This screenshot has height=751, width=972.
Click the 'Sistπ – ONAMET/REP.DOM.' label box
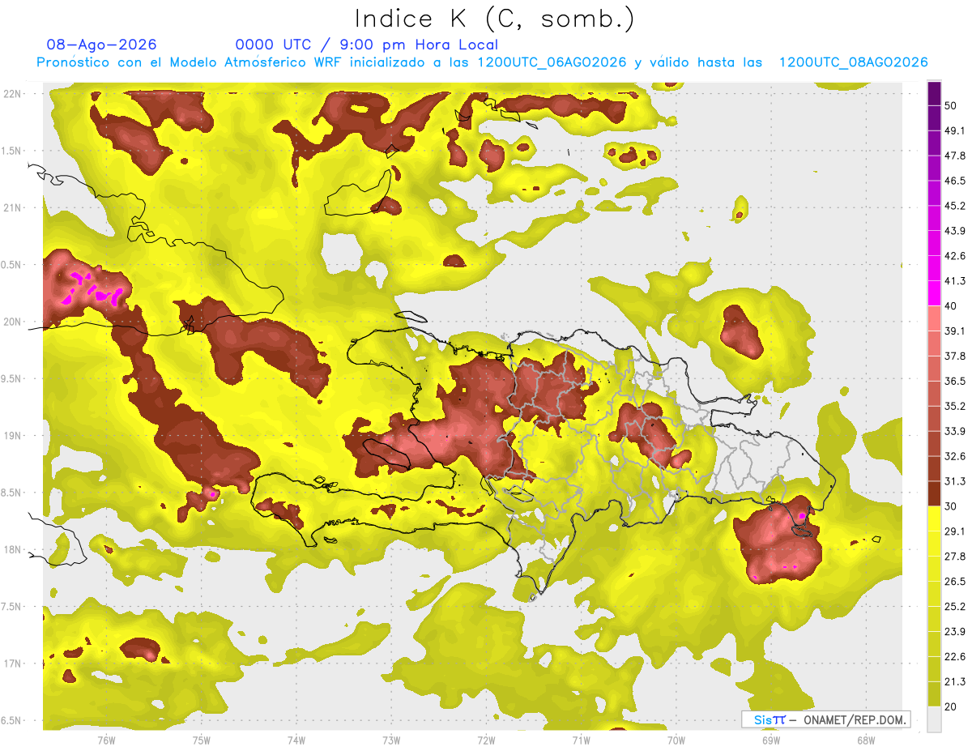[825, 719]
